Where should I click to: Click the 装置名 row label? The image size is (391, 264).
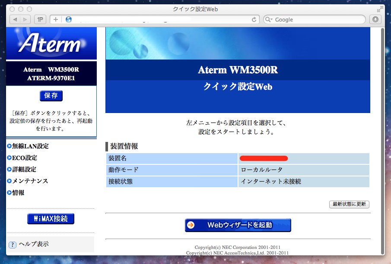[x=118, y=158]
